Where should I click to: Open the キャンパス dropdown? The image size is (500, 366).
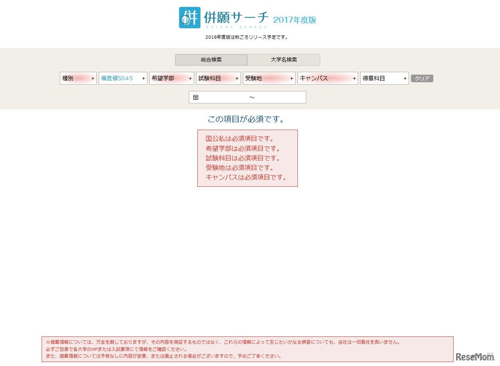(328, 78)
